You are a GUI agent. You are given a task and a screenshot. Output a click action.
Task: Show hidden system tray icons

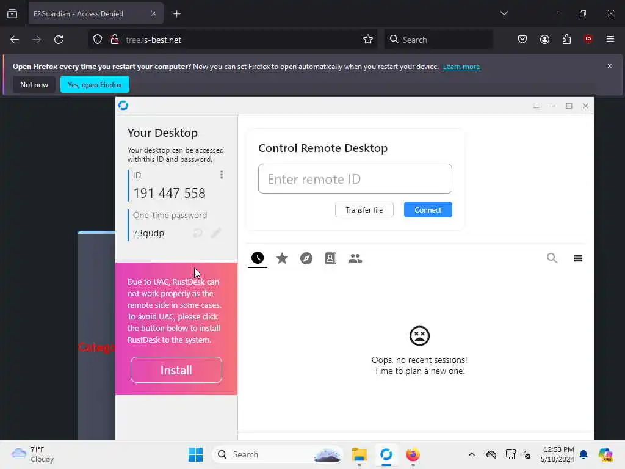pos(472,454)
